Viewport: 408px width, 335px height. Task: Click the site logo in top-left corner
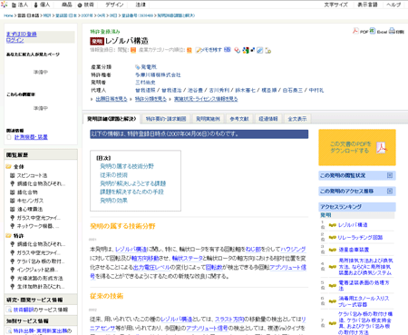click(x=4, y=5)
